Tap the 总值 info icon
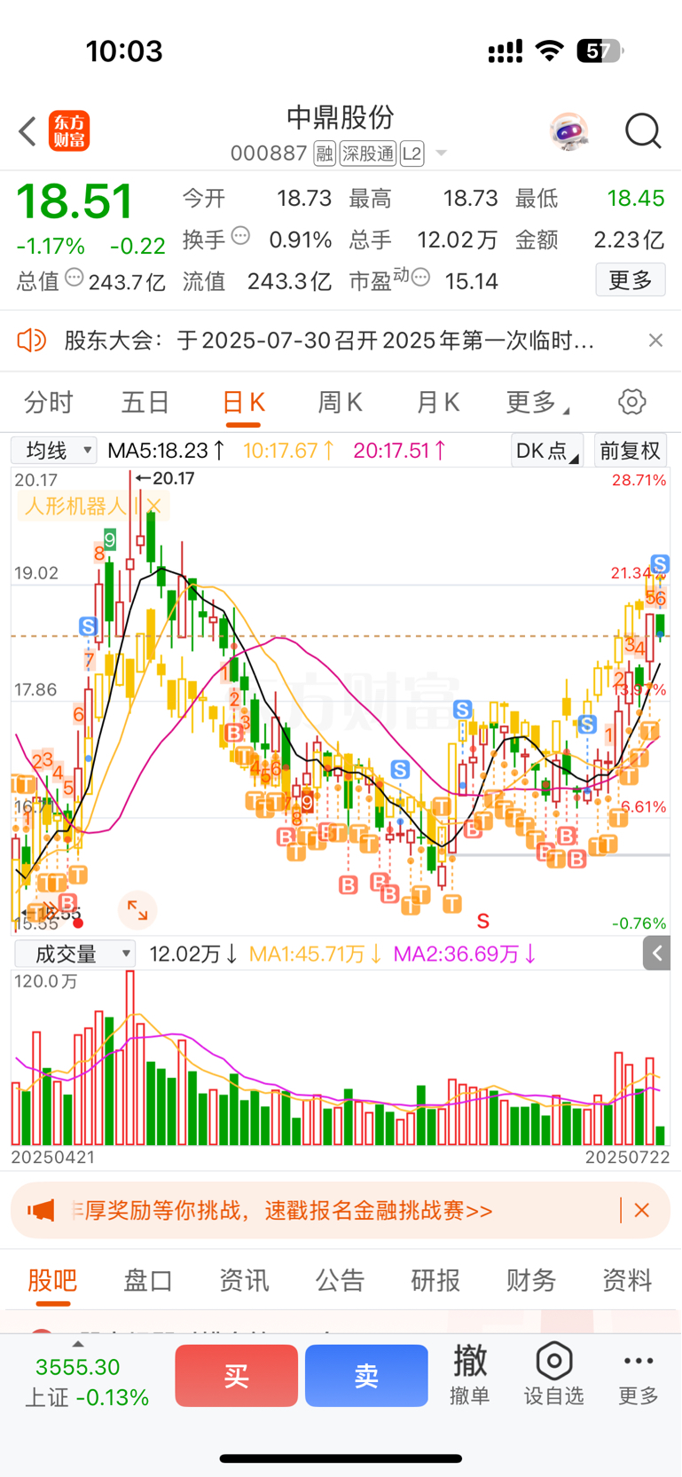682x1477 pixels. point(74,278)
